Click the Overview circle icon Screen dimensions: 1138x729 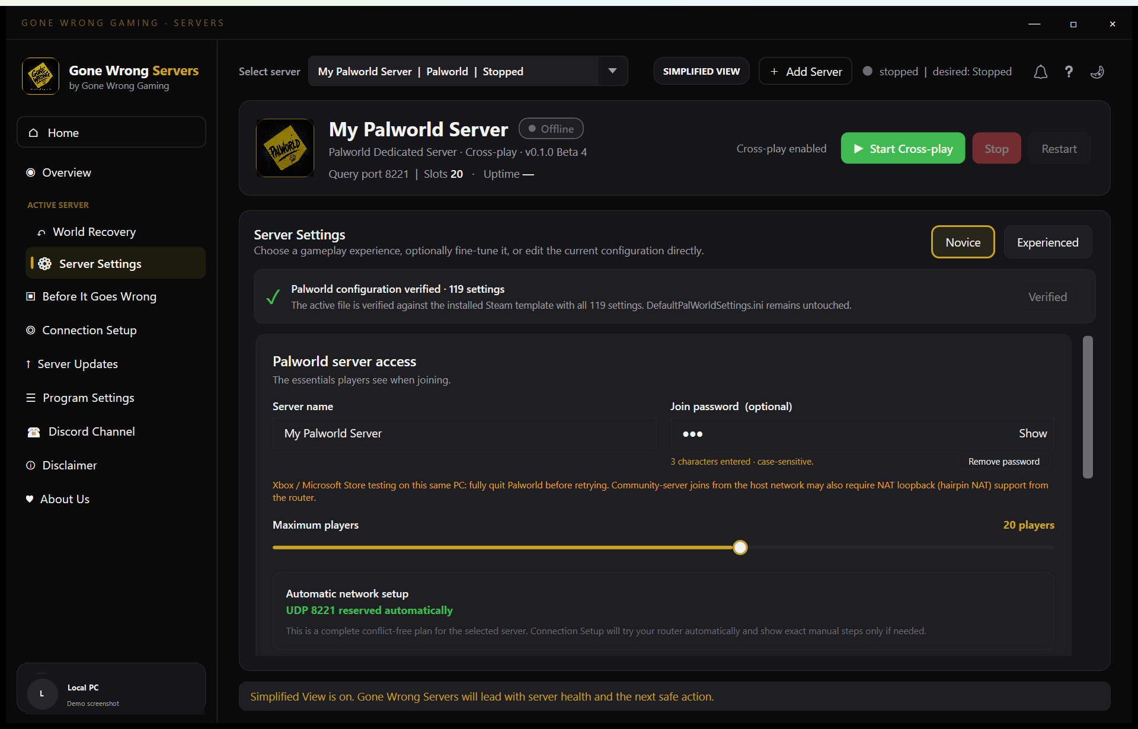(31, 172)
